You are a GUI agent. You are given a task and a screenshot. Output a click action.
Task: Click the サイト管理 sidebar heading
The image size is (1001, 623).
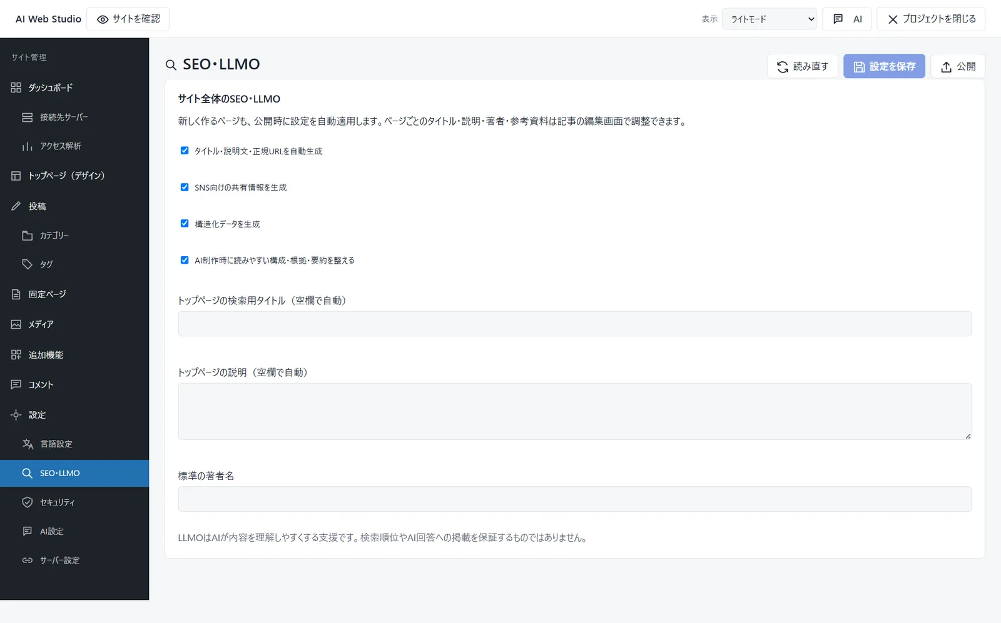coord(29,57)
